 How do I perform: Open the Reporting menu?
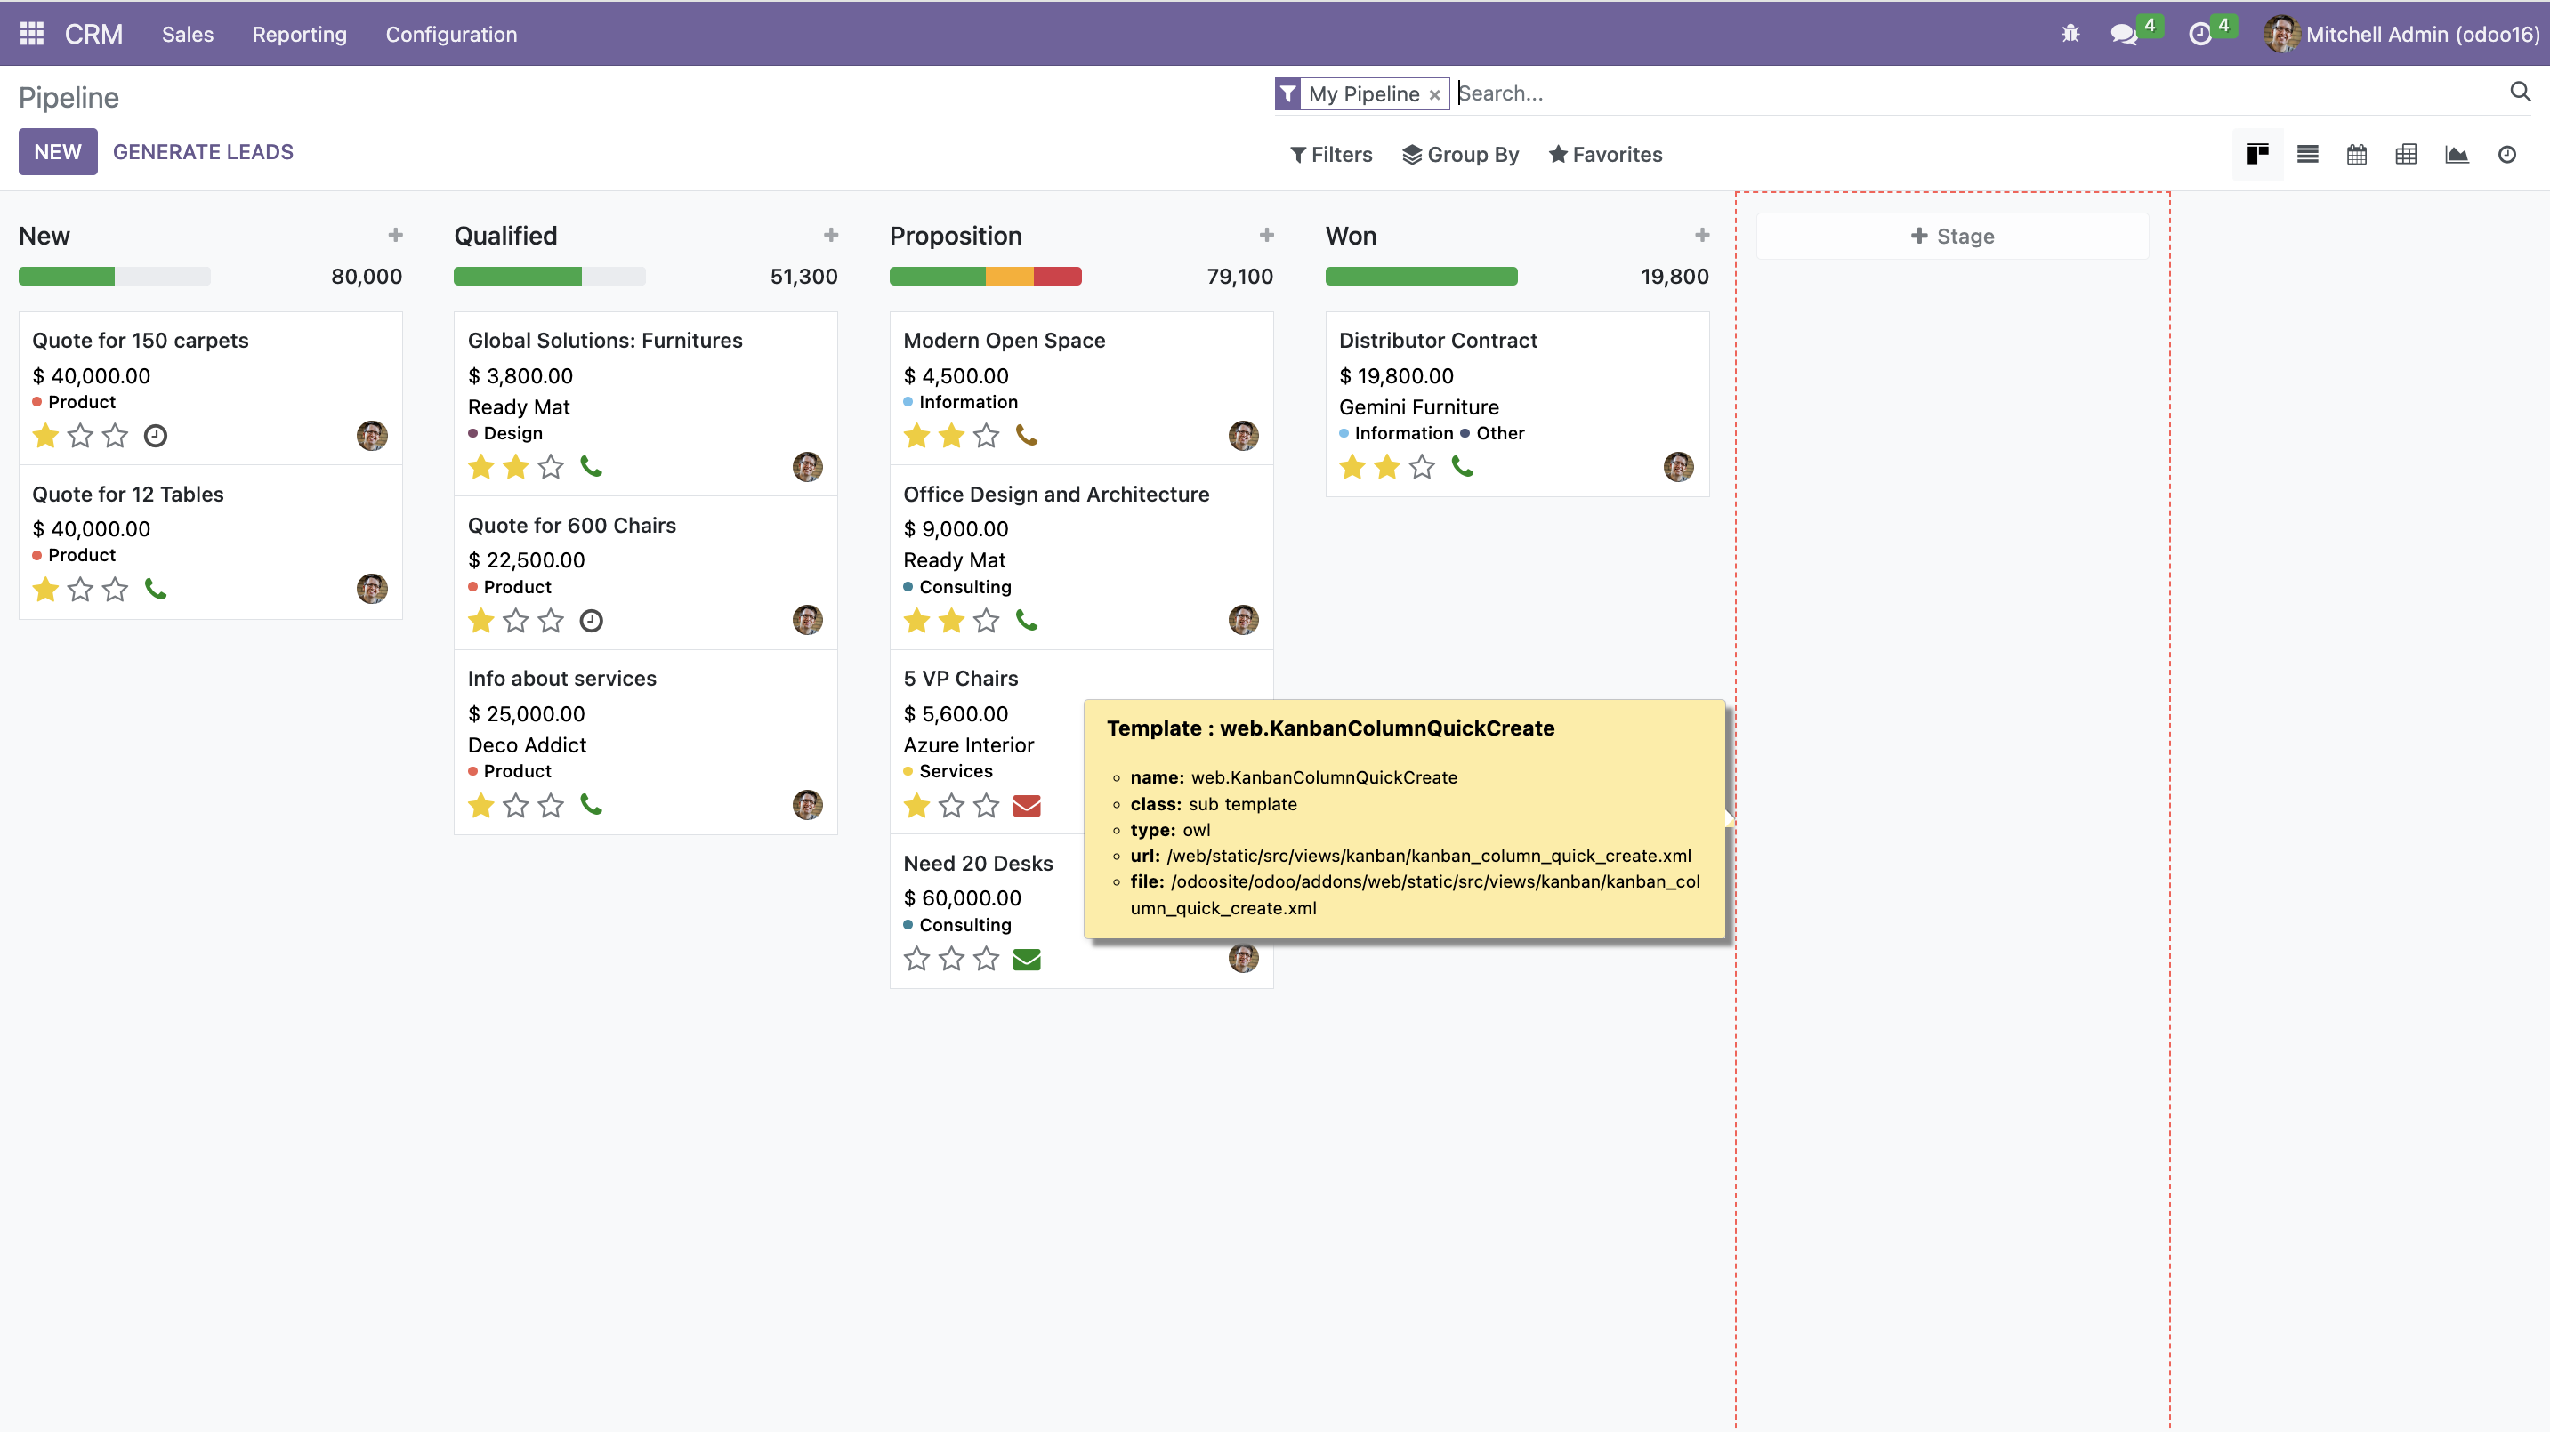(x=299, y=34)
